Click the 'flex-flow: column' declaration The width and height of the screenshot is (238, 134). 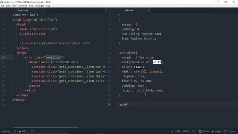click(x=137, y=81)
